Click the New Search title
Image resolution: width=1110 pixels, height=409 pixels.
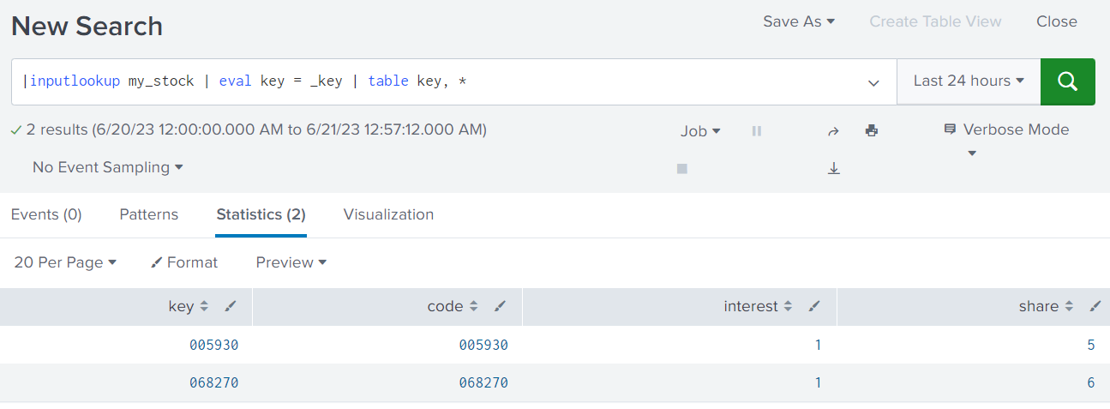click(x=87, y=26)
